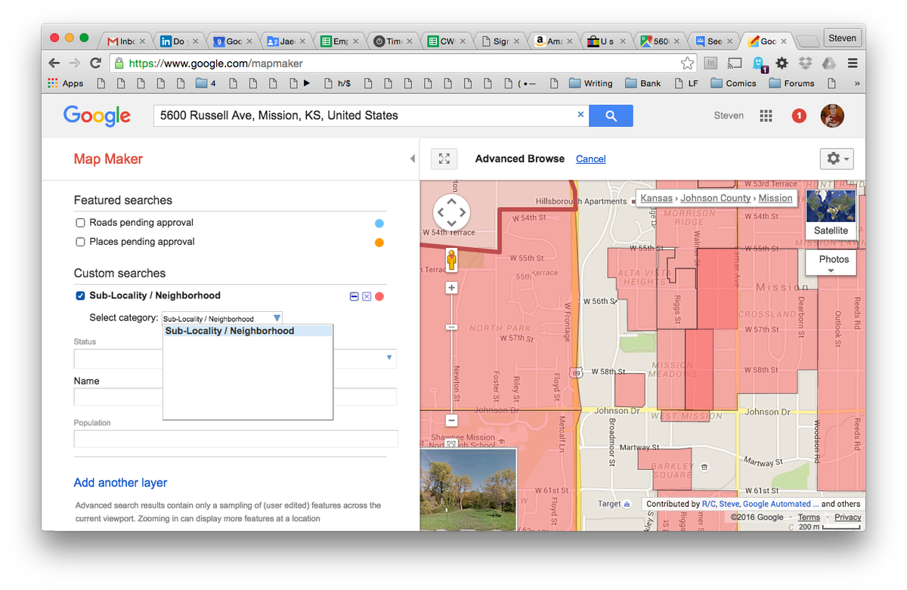Enable Roads pending approval checkbox

pyautogui.click(x=80, y=223)
